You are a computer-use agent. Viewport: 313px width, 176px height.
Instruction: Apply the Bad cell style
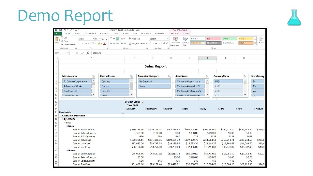pyautogui.click(x=214, y=39)
